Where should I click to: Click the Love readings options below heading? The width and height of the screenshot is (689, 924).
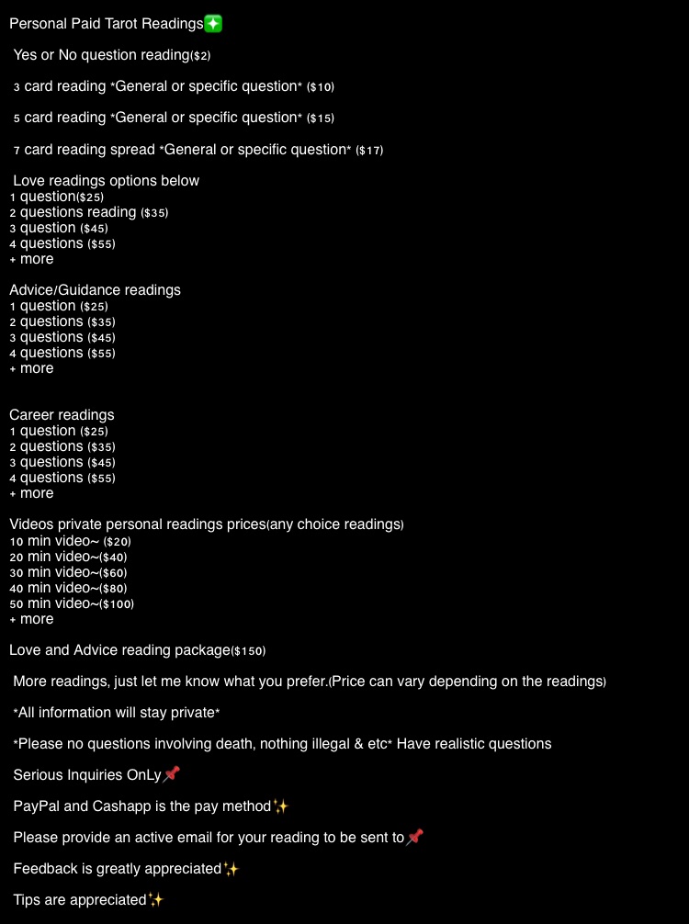coord(106,180)
